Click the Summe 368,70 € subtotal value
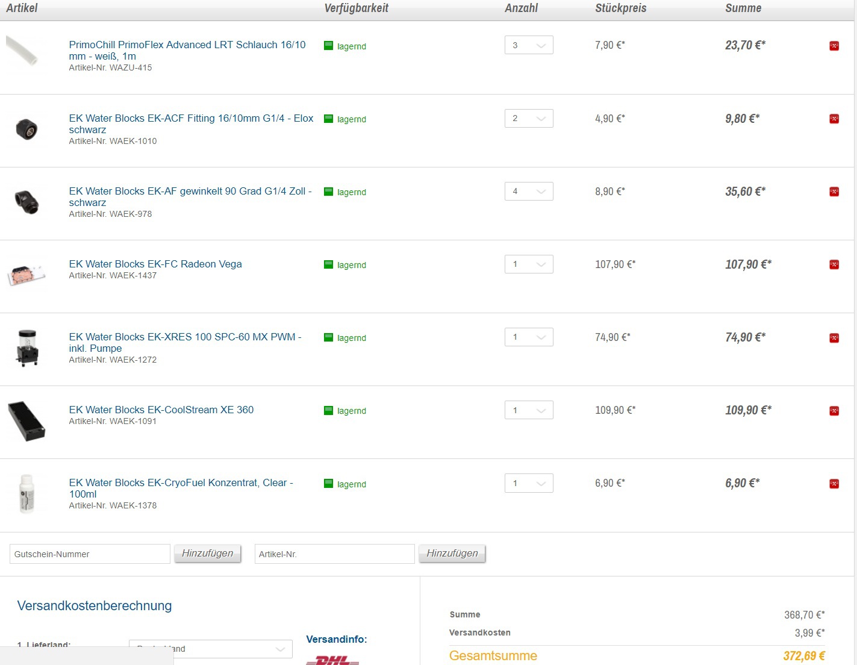857x665 pixels. [805, 615]
